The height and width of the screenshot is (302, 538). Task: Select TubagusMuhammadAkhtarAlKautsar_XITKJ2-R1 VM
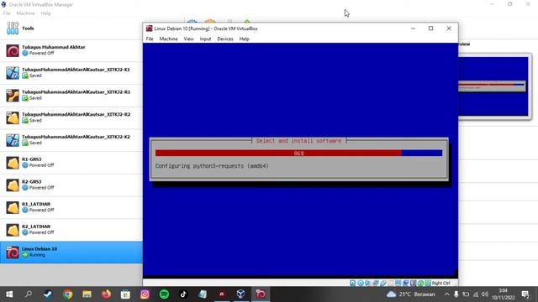[x=71, y=96]
